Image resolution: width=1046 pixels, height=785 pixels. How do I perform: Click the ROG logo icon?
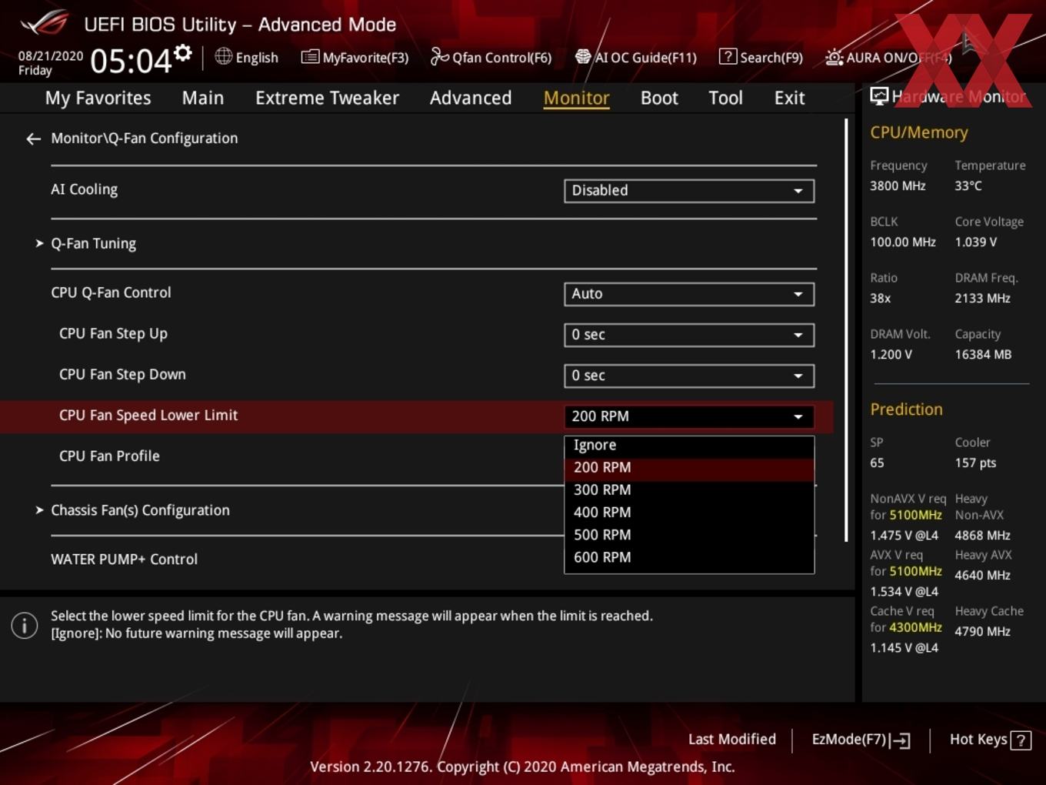pyautogui.click(x=45, y=23)
